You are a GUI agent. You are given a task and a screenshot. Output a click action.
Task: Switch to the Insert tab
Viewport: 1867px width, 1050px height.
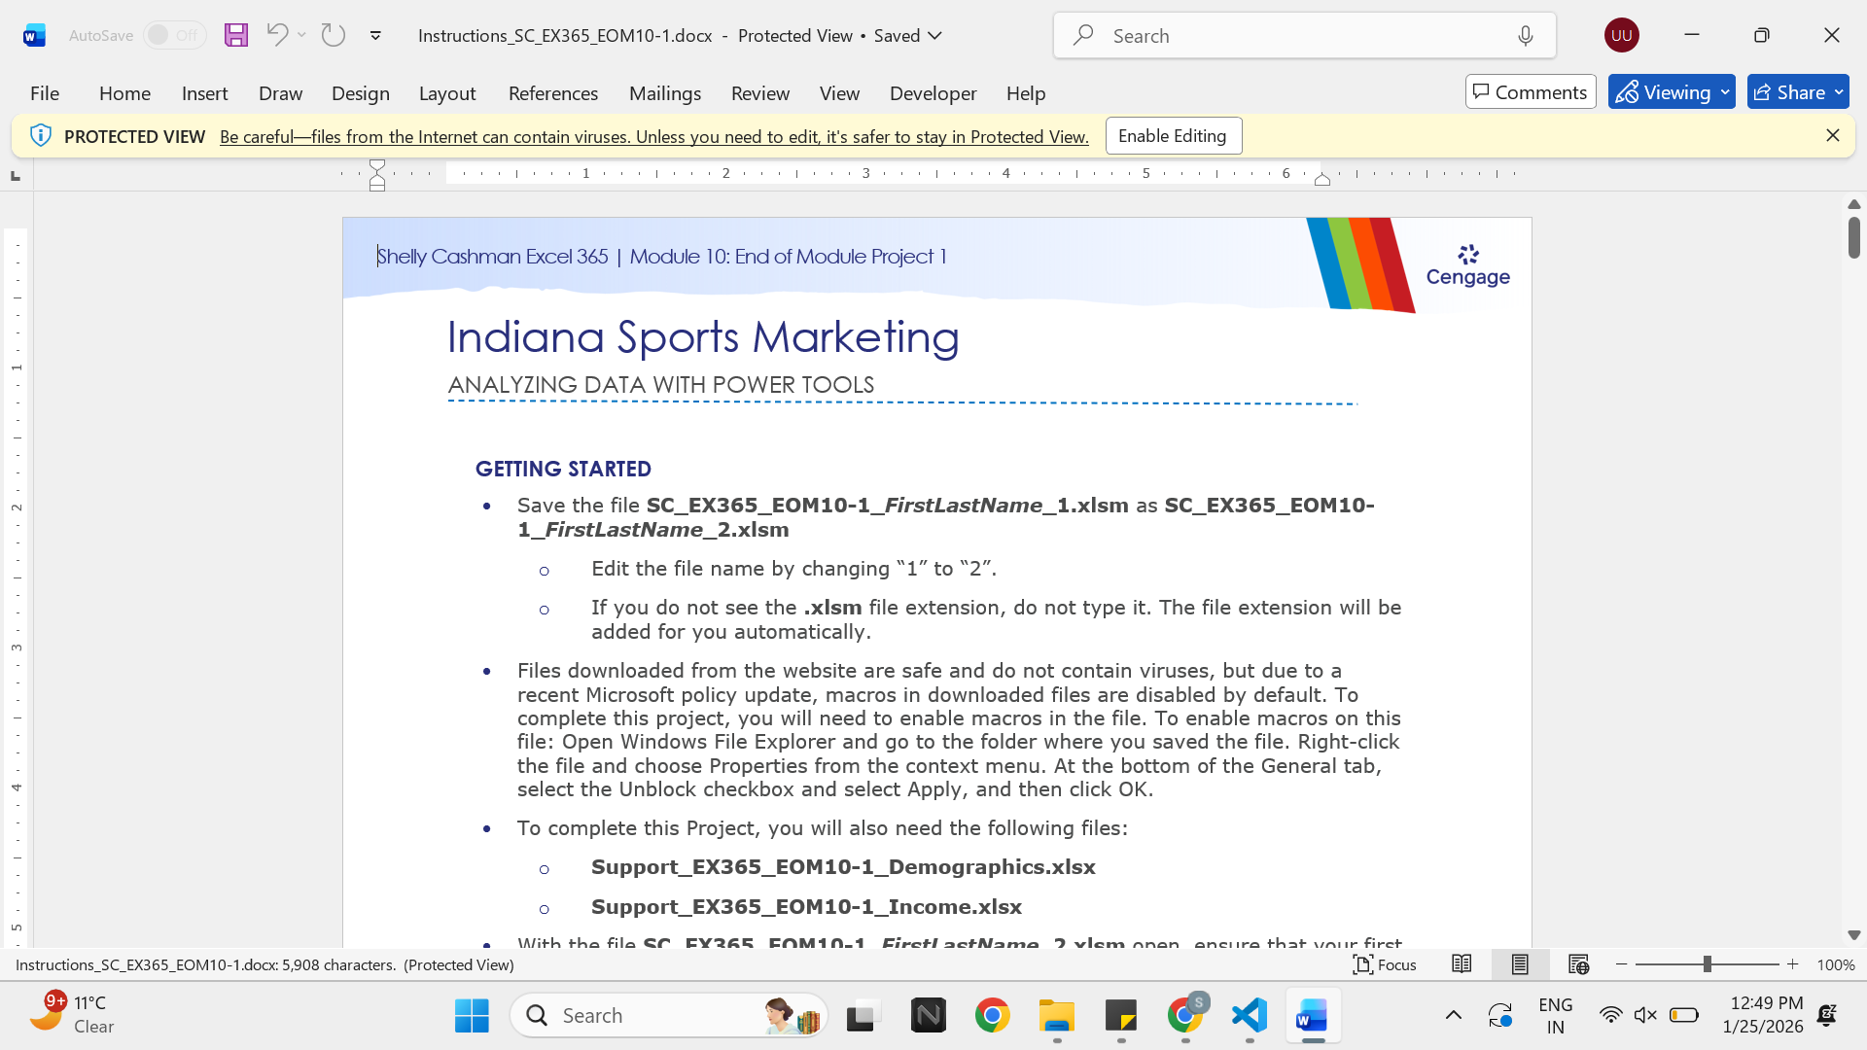pos(204,93)
